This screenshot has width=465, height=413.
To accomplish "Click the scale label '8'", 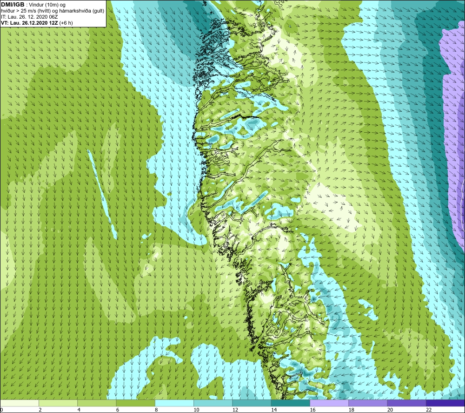I will [x=156, y=410].
